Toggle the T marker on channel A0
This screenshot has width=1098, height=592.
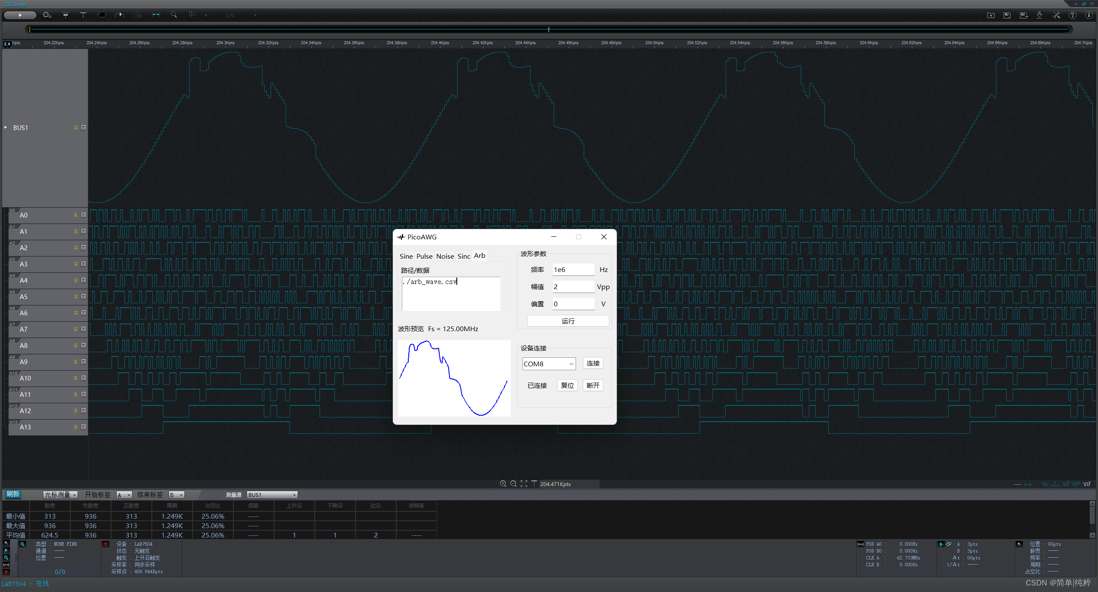[84, 215]
